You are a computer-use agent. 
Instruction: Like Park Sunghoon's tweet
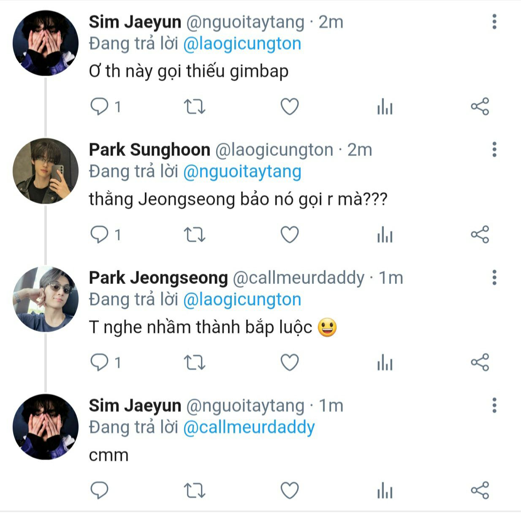(290, 234)
